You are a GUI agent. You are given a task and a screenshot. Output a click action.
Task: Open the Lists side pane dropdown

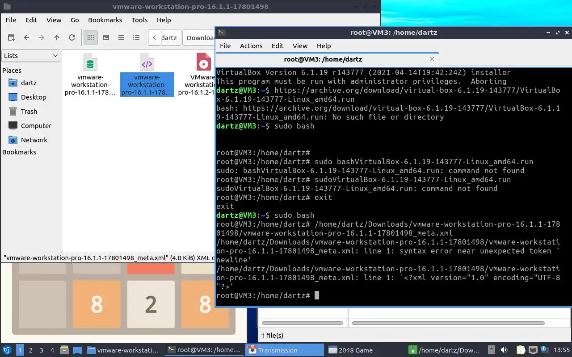[31, 56]
